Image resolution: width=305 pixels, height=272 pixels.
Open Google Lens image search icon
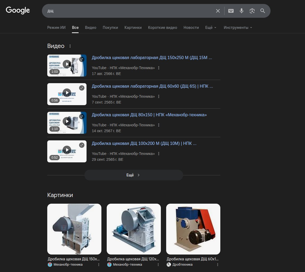[x=252, y=11]
